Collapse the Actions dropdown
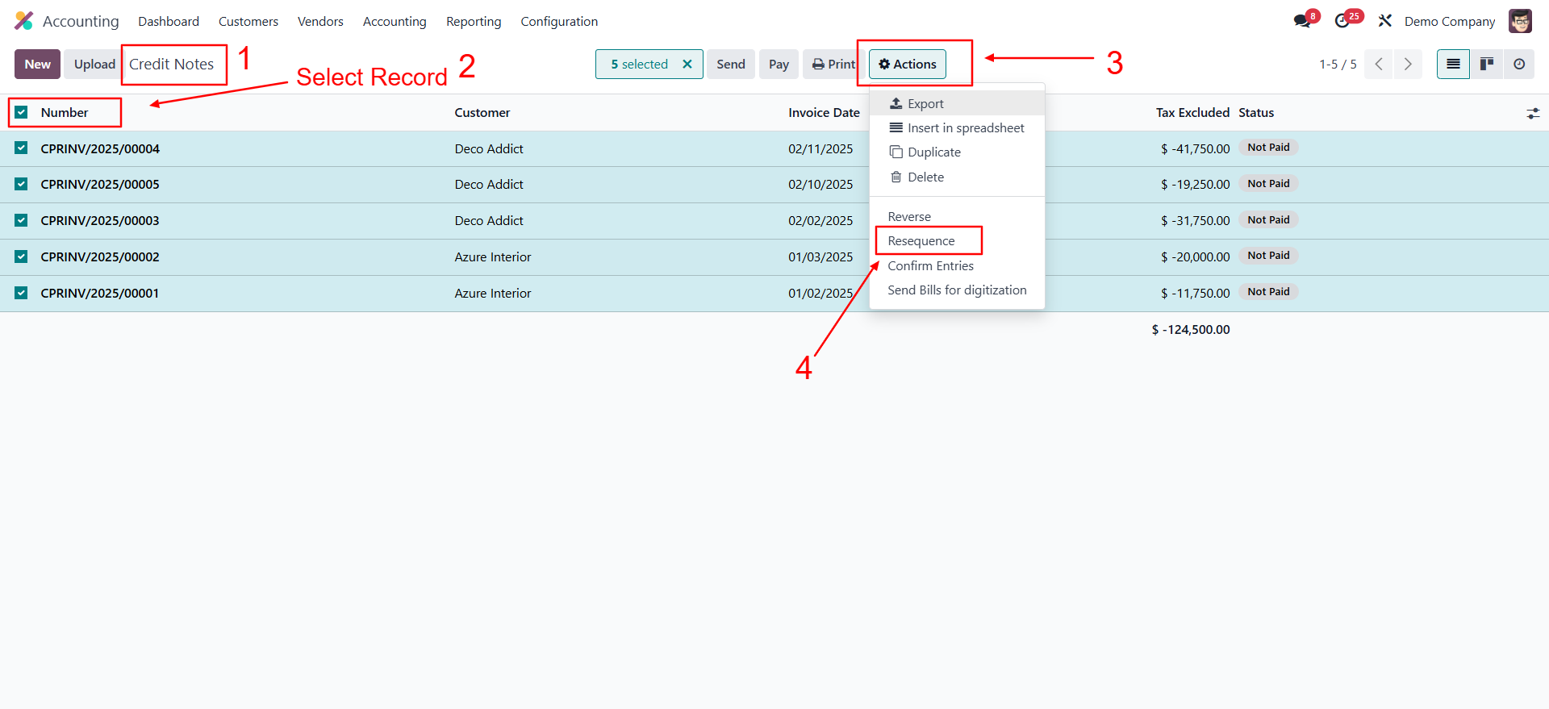1549x709 pixels. [x=908, y=65]
